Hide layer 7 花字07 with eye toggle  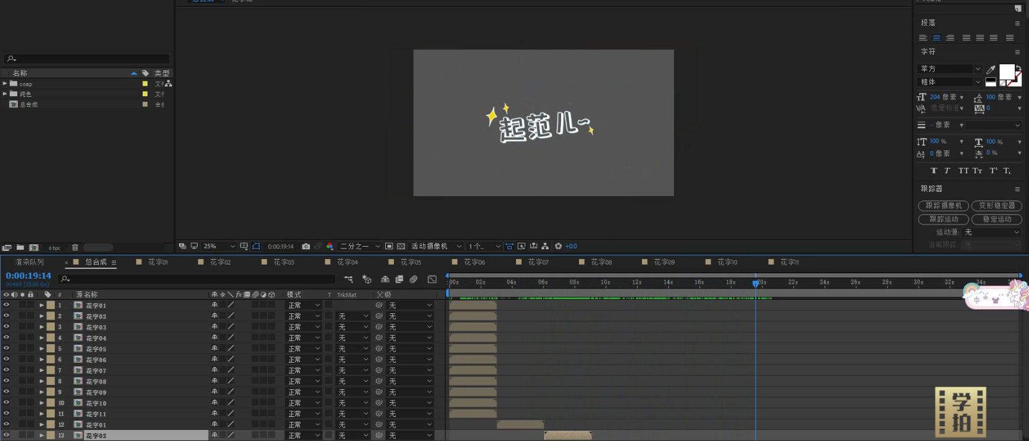[6, 370]
